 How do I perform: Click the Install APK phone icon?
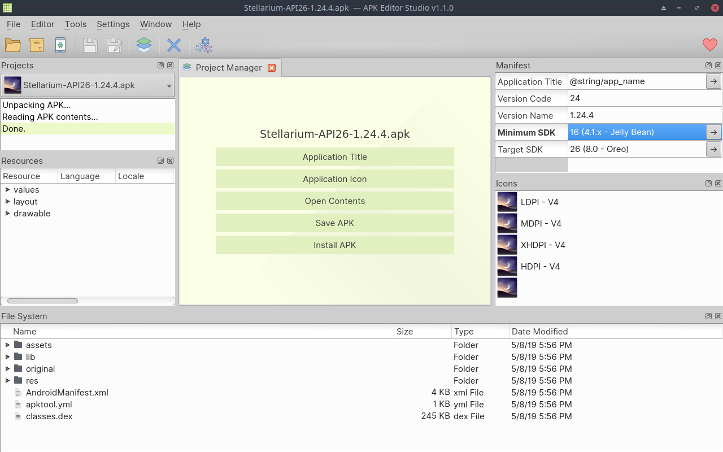60,45
